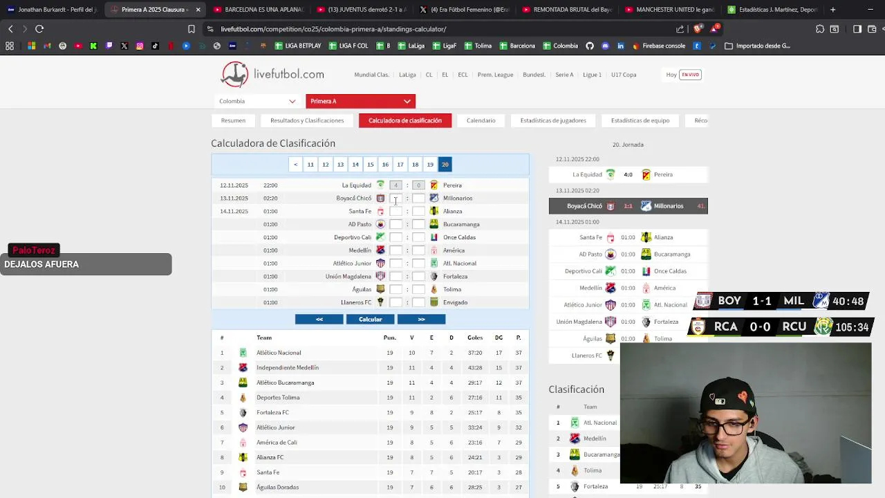Open the Importado desde G... bookmarks folder
Image resolution: width=885 pixels, height=498 pixels.
point(757,46)
